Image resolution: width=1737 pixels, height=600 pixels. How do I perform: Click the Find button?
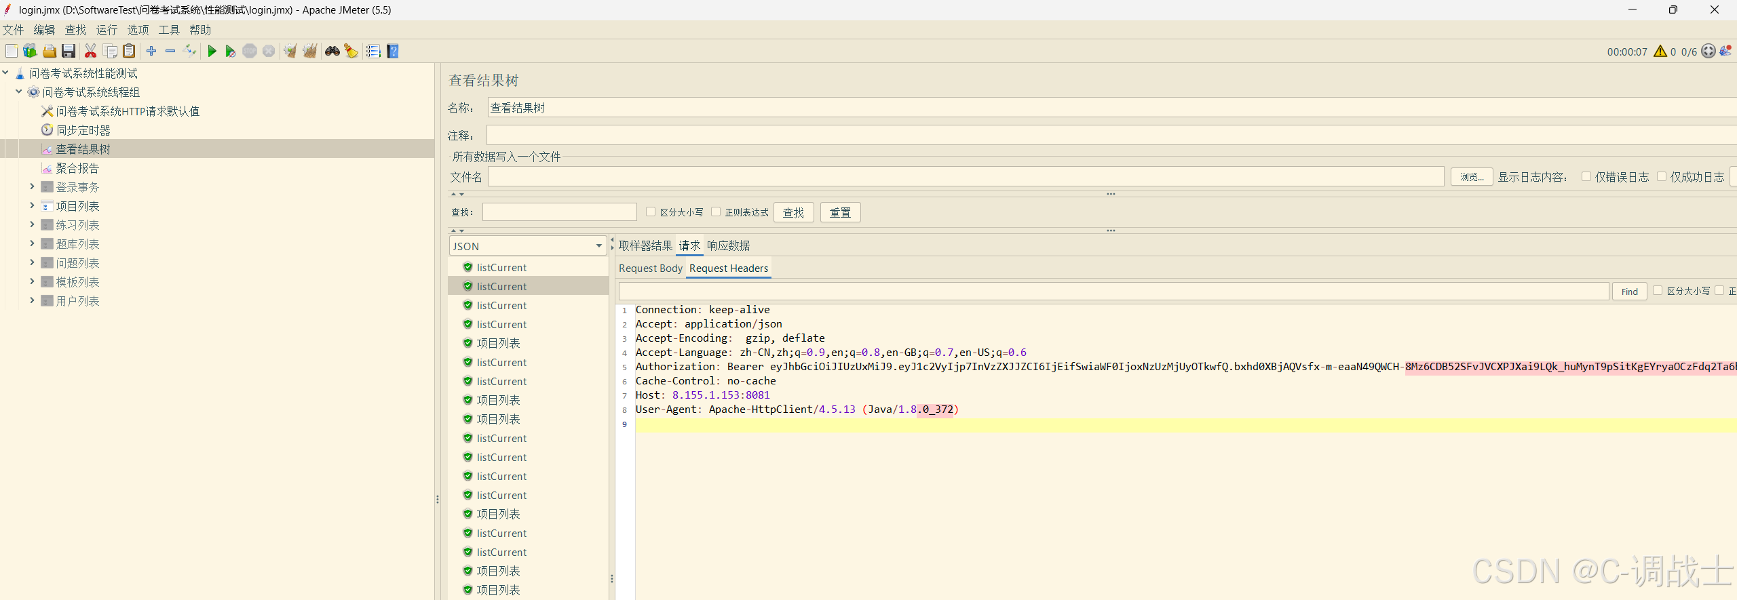(x=1630, y=292)
